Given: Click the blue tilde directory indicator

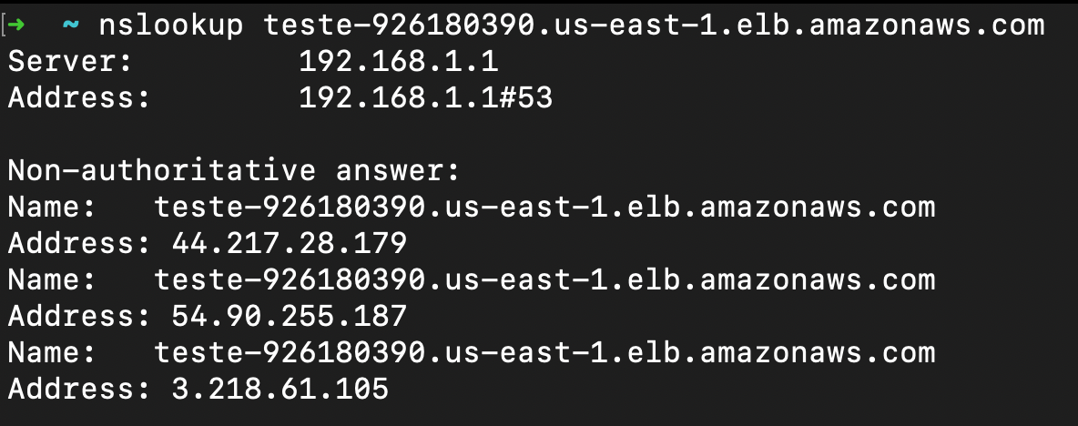Looking at the screenshot, I should coord(71,25).
